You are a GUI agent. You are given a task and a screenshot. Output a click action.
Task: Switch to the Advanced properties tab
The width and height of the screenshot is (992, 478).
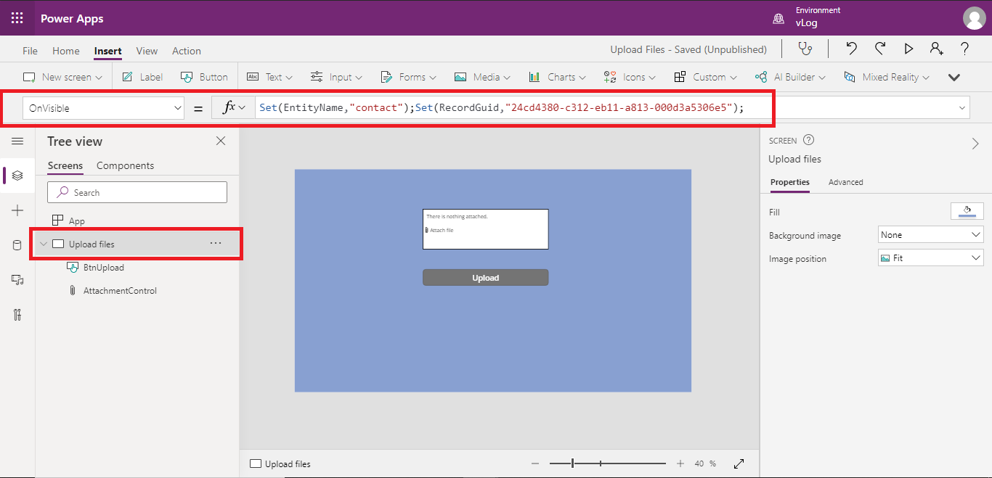(x=845, y=182)
